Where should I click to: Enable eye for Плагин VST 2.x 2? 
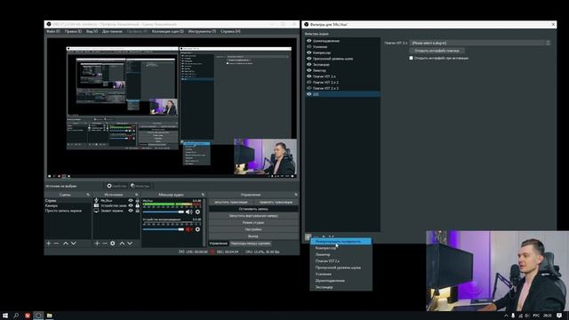click(309, 82)
